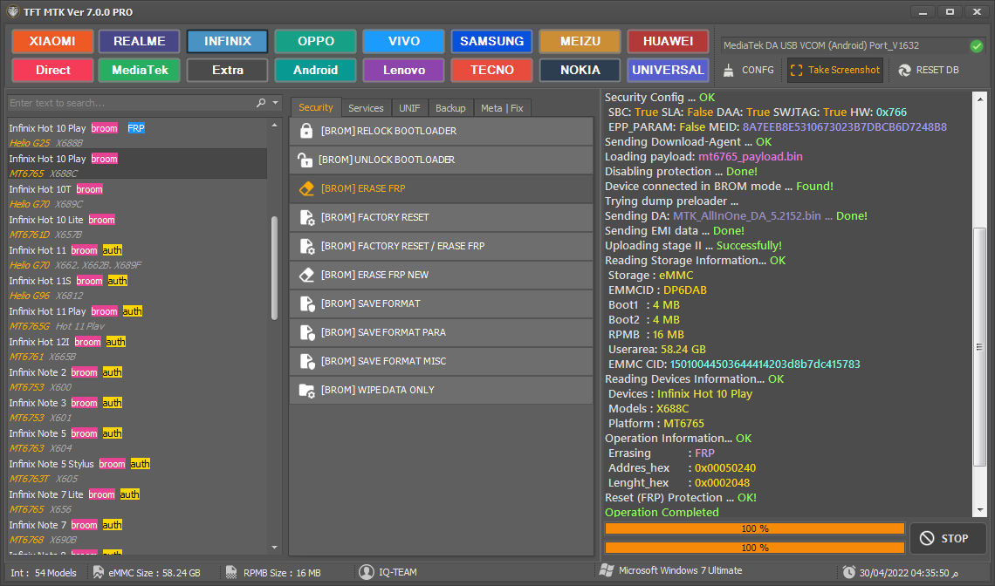Select Infinix Hot 10T in model list
The width and height of the screenshot is (995, 586).
[x=137, y=196]
